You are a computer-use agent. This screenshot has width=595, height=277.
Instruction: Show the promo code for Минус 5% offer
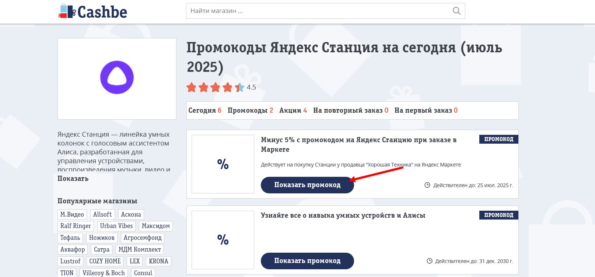(307, 185)
